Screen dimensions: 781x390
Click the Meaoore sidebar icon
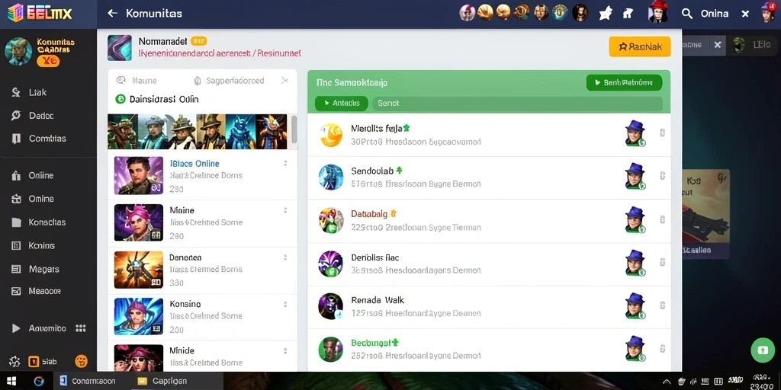click(16, 291)
